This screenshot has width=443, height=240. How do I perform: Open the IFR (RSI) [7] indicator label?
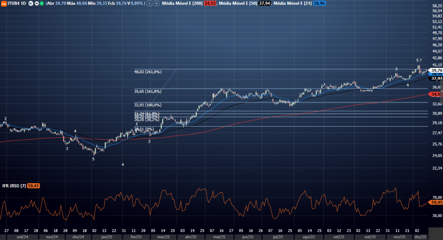tap(14, 186)
